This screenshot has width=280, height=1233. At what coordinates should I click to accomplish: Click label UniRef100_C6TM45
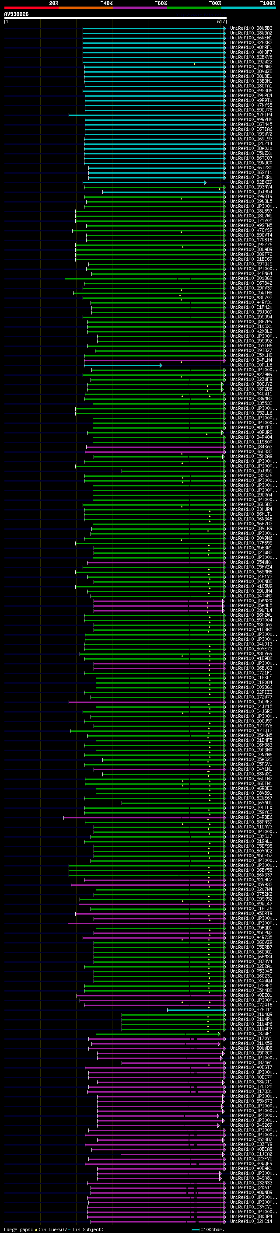coord(251,125)
